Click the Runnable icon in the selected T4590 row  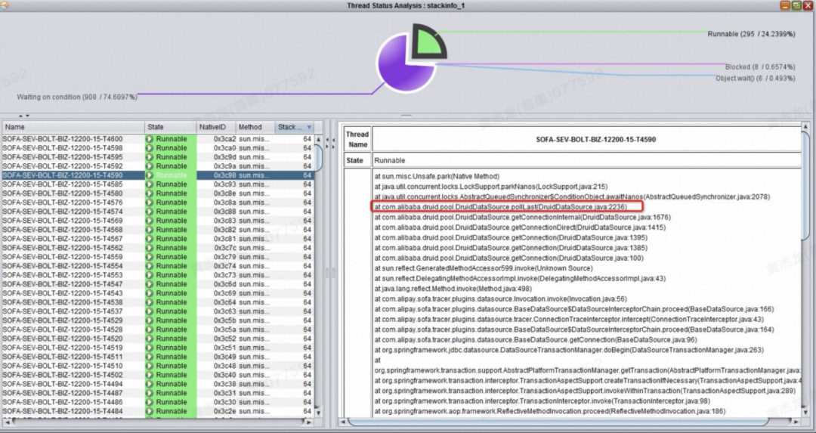pos(150,175)
